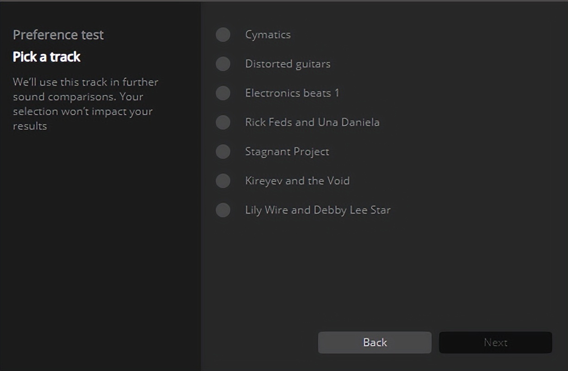The width and height of the screenshot is (568, 371).
Task: Click the Distorted guitars track name text
Action: [288, 64]
